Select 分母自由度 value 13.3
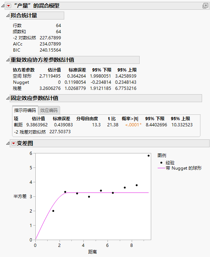The image size is (210, 257). pos(96,125)
